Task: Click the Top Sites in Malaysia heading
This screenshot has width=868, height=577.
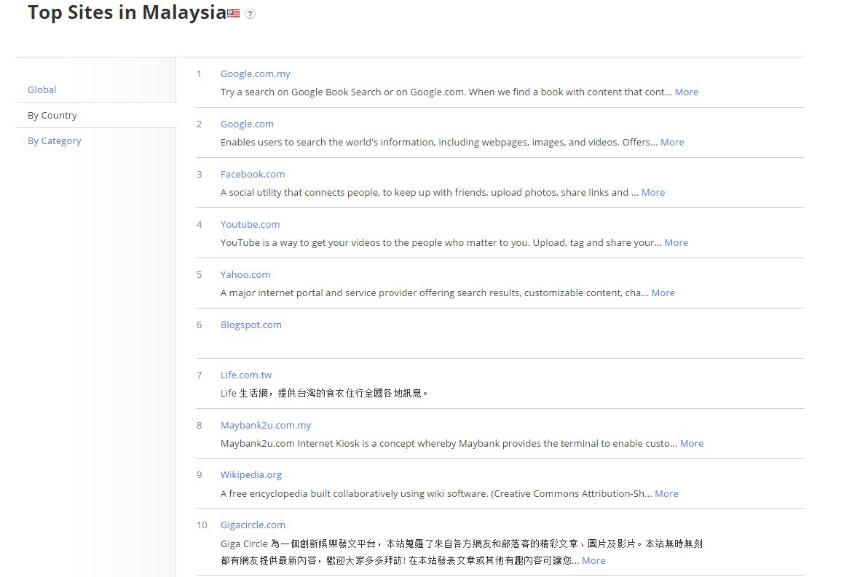Action: (x=127, y=12)
